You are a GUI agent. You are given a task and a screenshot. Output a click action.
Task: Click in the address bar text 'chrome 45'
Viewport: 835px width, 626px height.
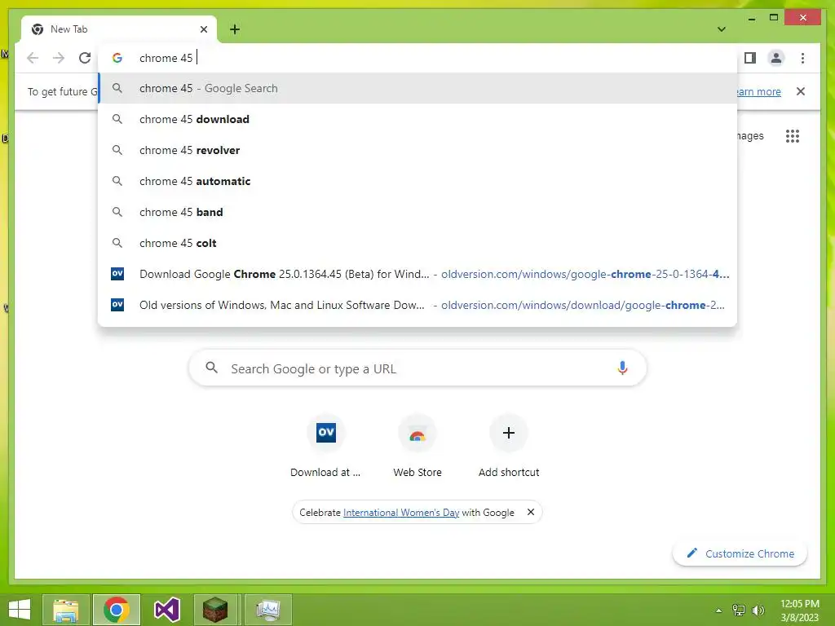point(166,58)
